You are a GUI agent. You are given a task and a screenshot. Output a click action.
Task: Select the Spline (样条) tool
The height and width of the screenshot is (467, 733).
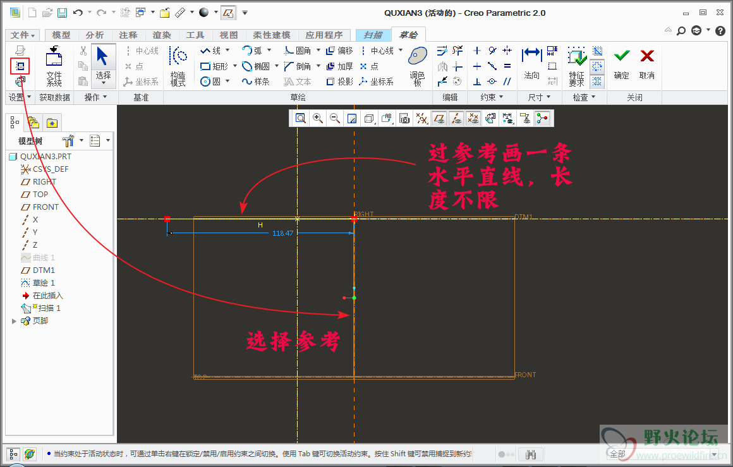(256, 82)
